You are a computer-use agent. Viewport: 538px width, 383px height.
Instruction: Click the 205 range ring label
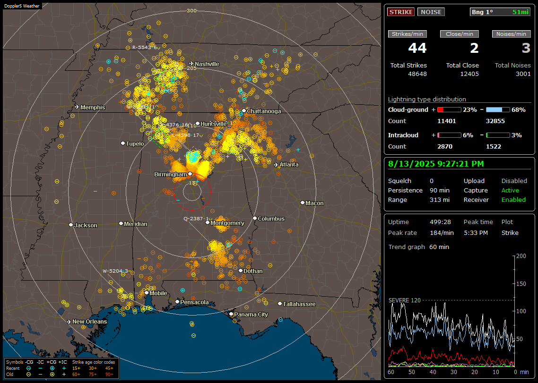coord(191,68)
